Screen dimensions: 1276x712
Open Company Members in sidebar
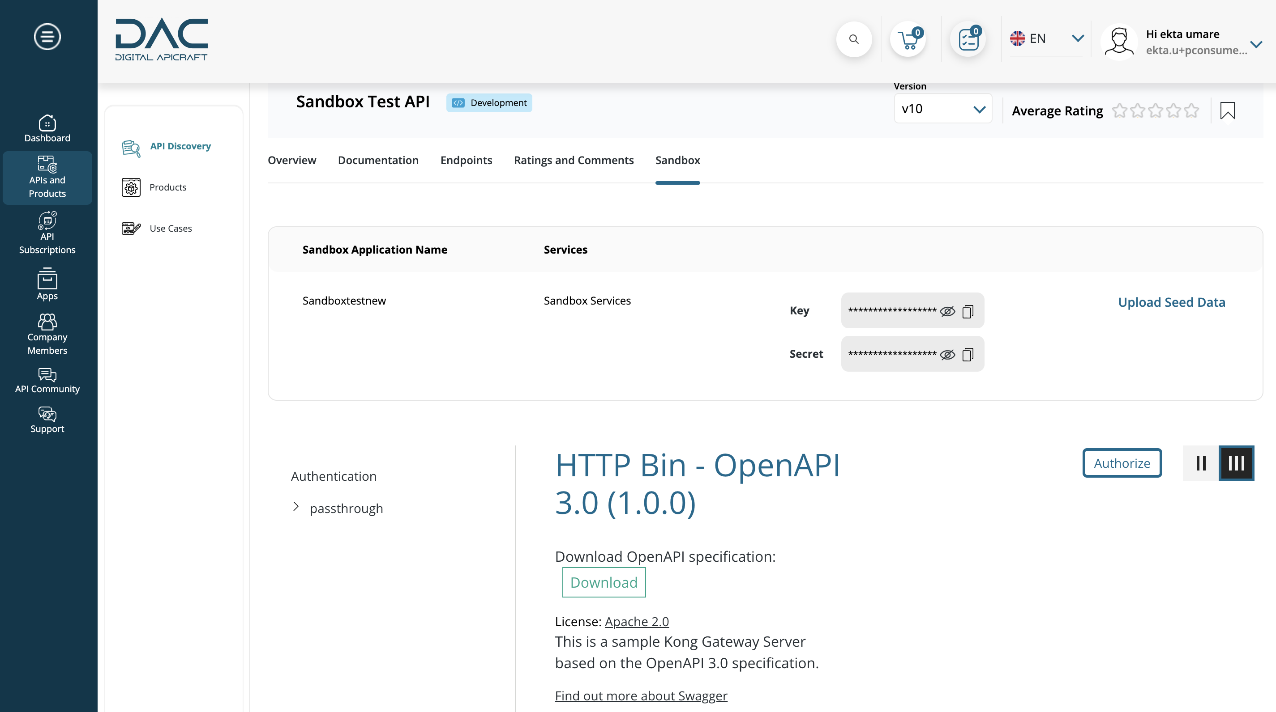(47, 334)
